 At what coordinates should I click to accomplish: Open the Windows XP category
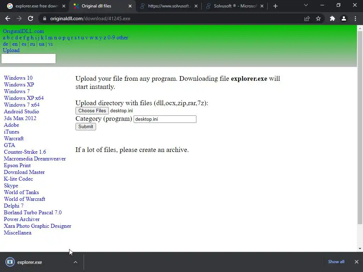click(19, 84)
